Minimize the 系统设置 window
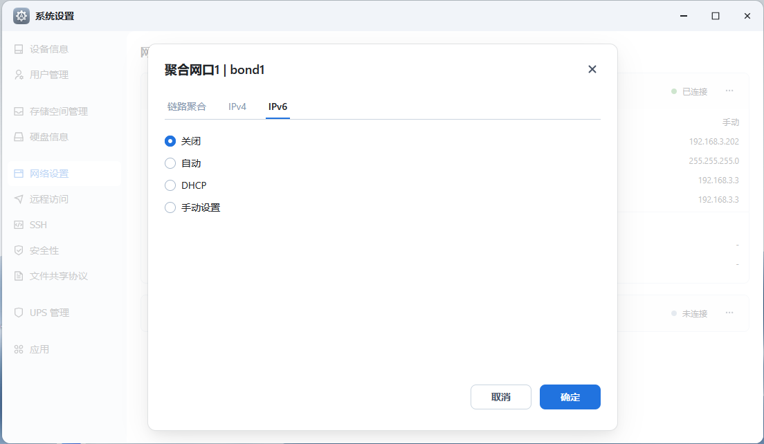The width and height of the screenshot is (764, 444). (x=684, y=16)
